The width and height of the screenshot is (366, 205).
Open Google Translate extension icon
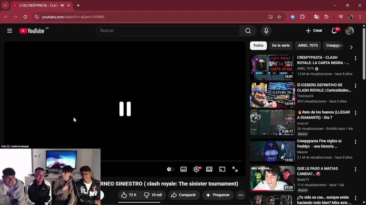(317, 17)
